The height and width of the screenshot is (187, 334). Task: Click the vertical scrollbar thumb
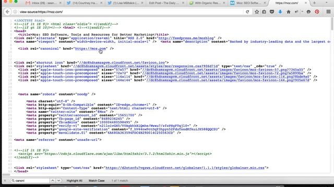[x=332, y=24]
